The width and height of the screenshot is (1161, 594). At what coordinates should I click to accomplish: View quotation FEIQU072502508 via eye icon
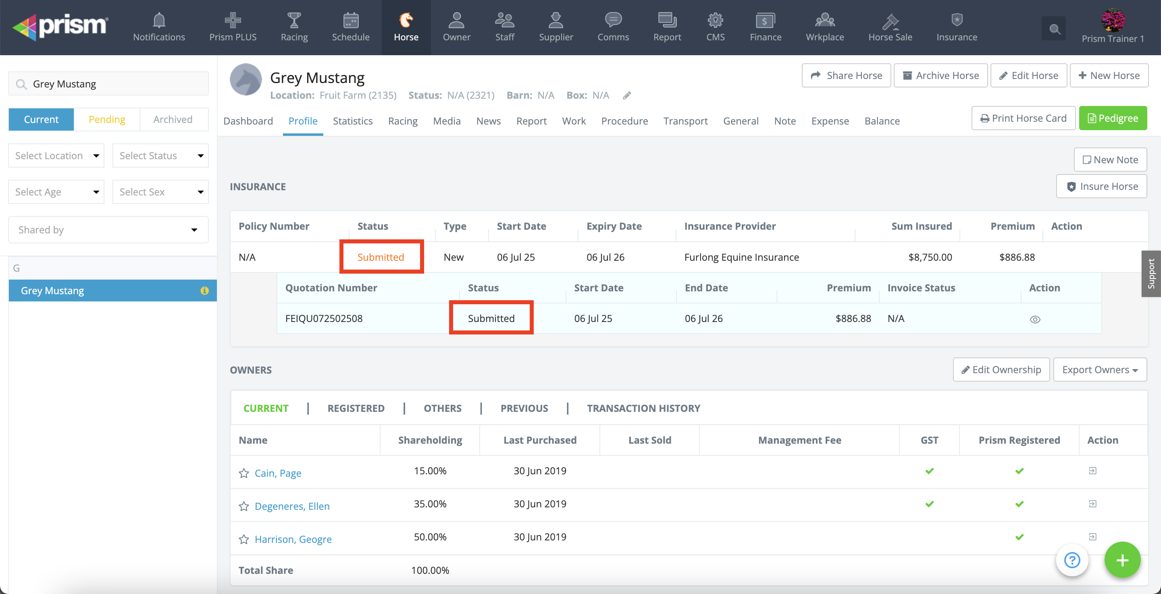tap(1035, 319)
